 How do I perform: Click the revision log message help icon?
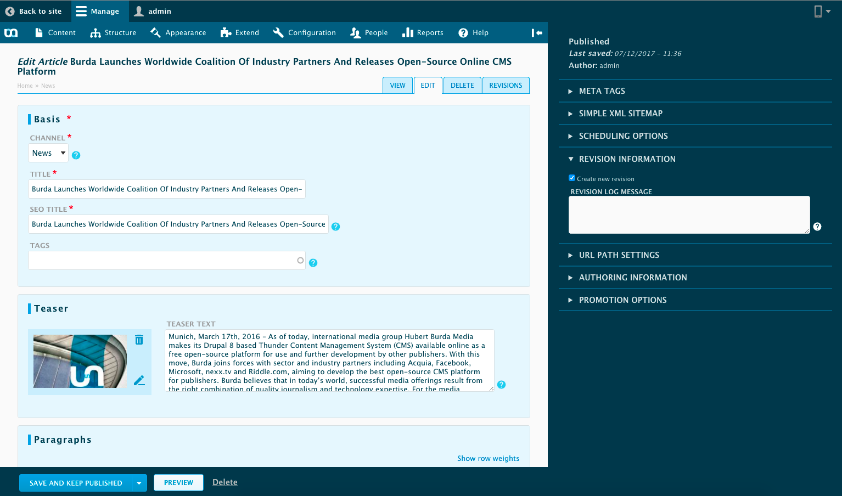pyautogui.click(x=817, y=227)
